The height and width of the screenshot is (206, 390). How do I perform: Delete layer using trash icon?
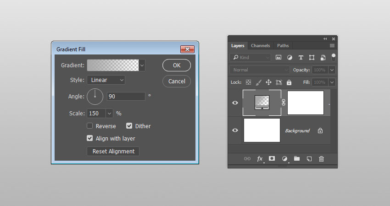tap(321, 158)
